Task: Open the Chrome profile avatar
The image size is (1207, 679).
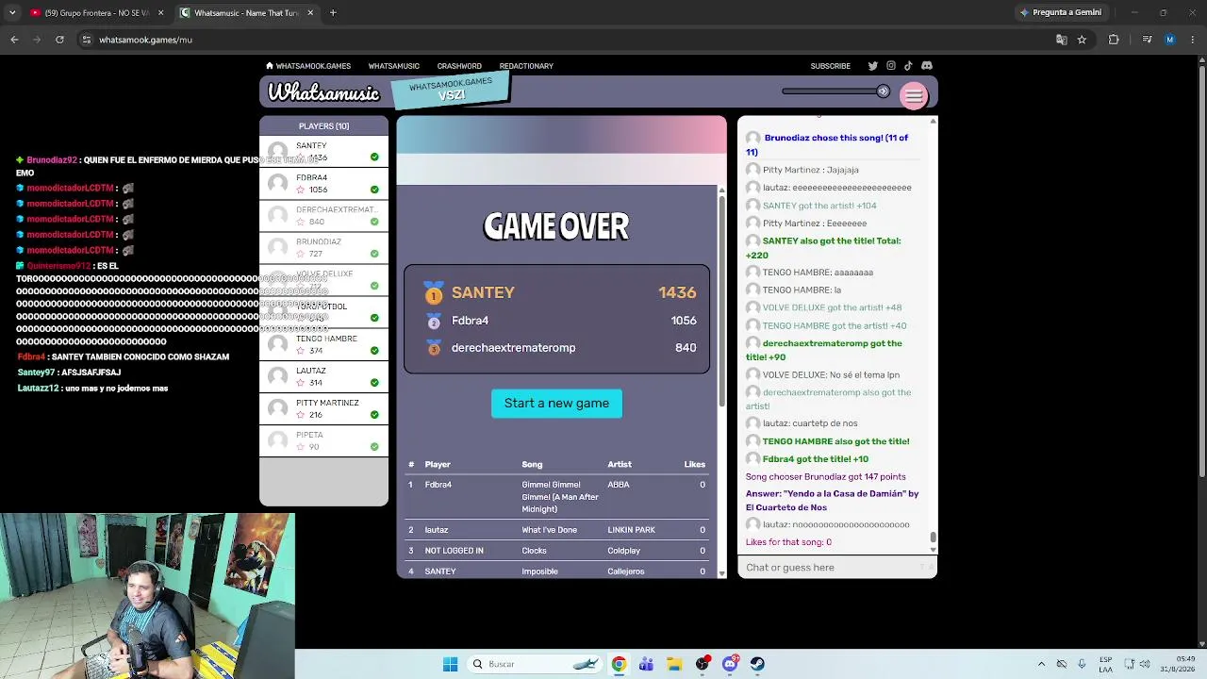Action: pyautogui.click(x=1170, y=40)
